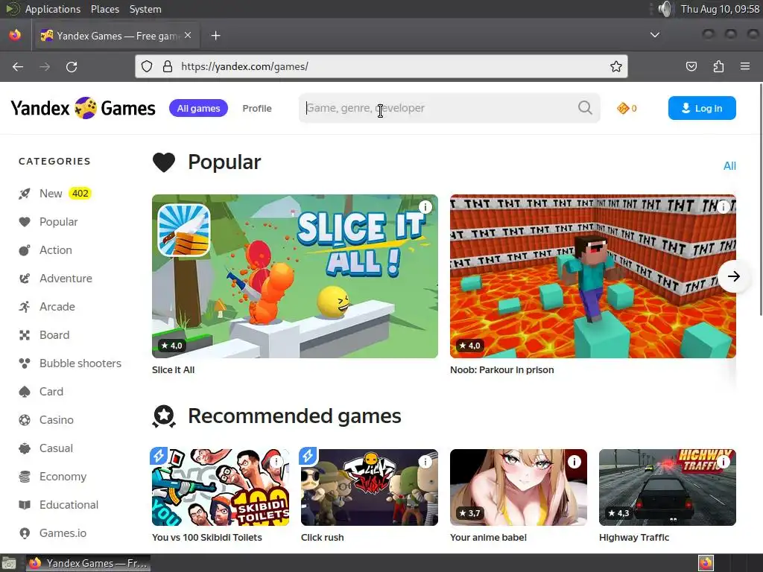The height and width of the screenshot is (572, 763).
Task: Open info icon on Your anime babe card
Action: tap(574, 462)
